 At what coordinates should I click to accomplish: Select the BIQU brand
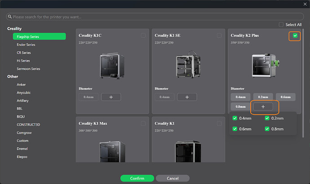pyautogui.click(x=21, y=117)
